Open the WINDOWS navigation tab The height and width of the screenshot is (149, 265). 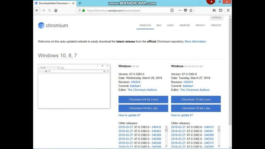click(145, 25)
